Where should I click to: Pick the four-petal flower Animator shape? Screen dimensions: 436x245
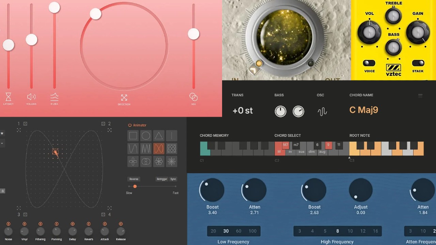pos(133,161)
